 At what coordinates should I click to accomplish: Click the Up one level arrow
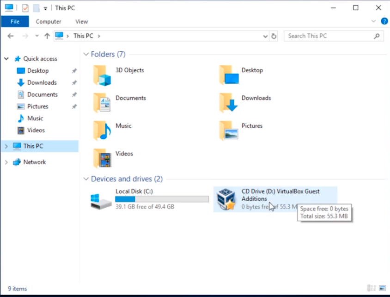click(47, 36)
